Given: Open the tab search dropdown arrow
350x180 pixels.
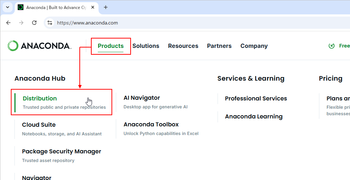Looking at the screenshot, I should click(8, 7).
